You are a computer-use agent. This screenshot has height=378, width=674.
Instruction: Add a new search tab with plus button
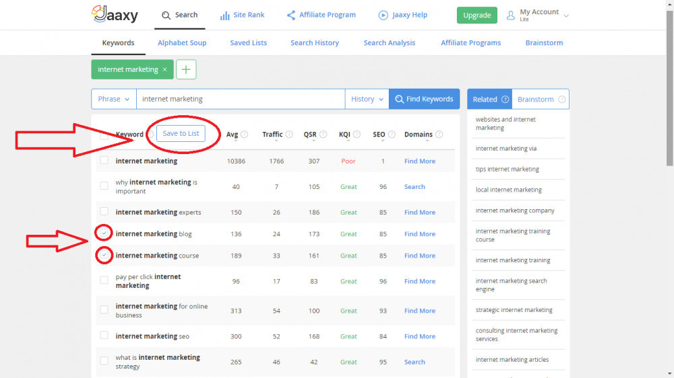click(186, 69)
